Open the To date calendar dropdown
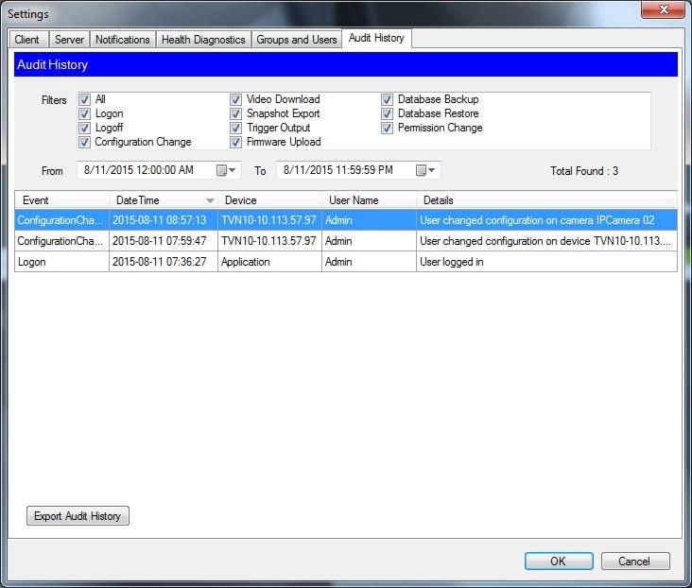The height and width of the screenshot is (588, 692). pyautogui.click(x=425, y=170)
